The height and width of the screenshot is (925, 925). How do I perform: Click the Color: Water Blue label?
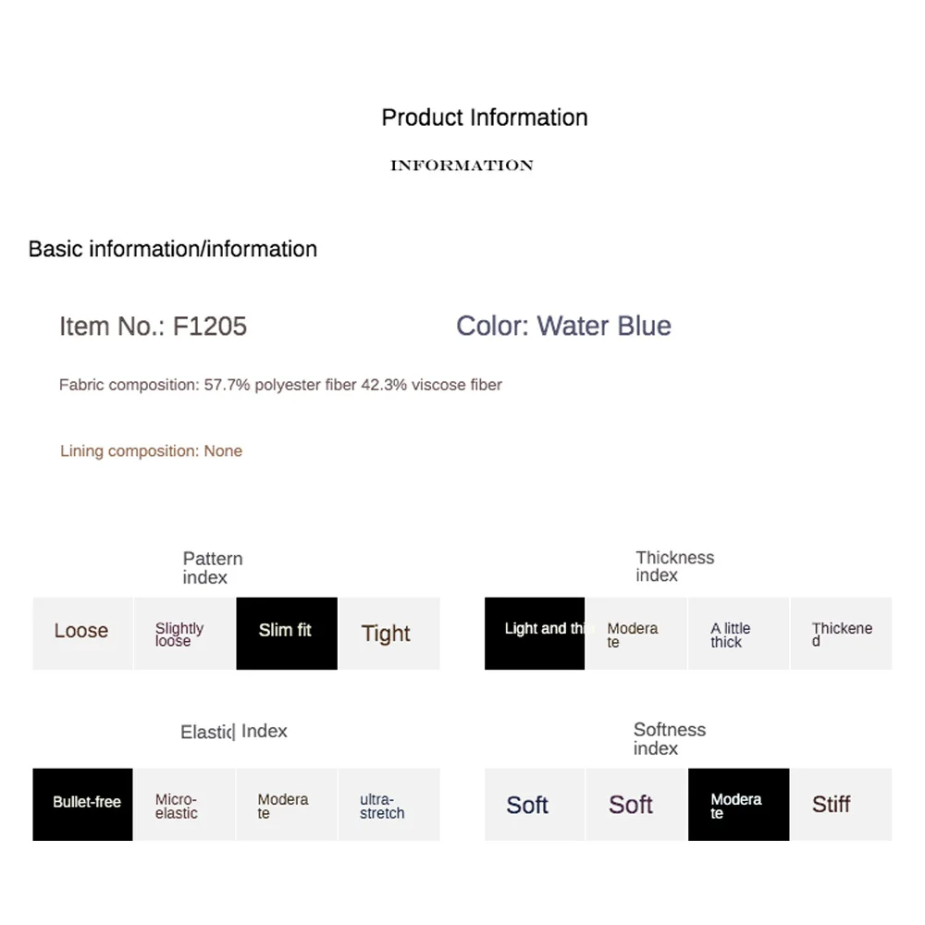pos(563,326)
